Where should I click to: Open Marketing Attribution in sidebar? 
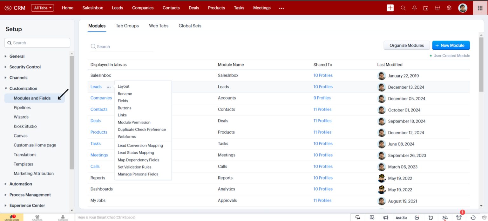pyautogui.click(x=34, y=174)
